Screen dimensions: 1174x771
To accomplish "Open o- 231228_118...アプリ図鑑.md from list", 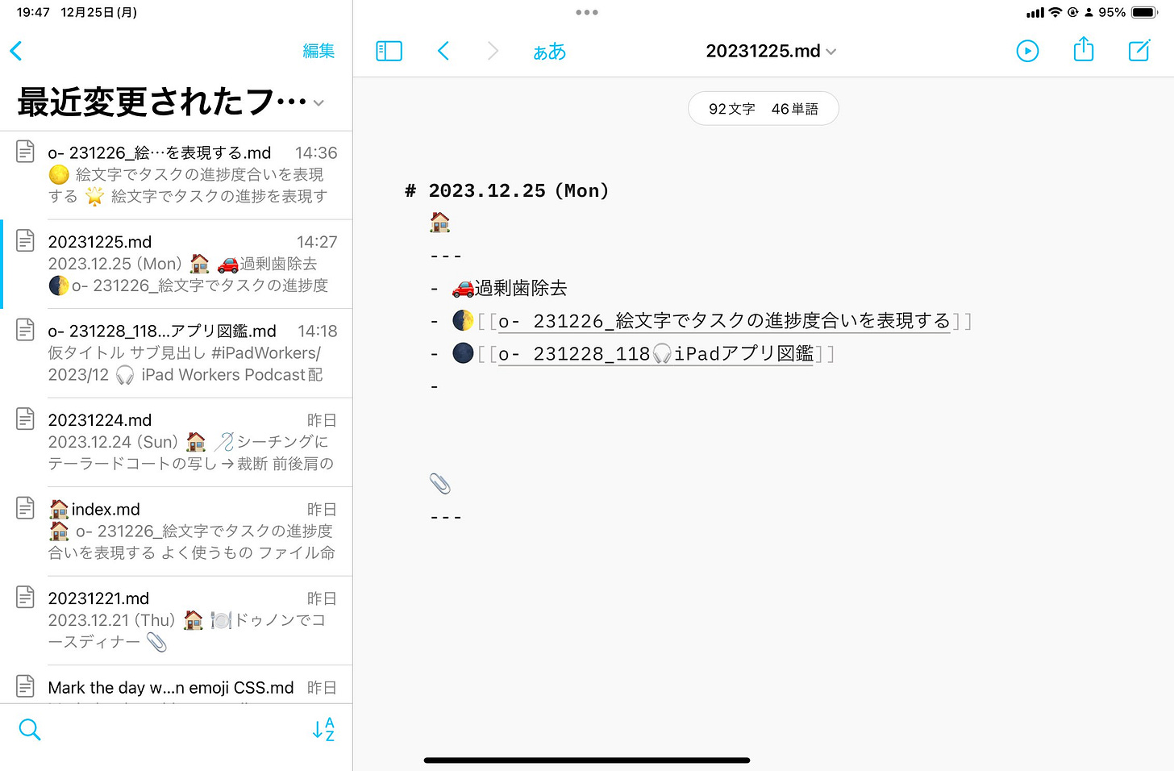I will (x=177, y=353).
